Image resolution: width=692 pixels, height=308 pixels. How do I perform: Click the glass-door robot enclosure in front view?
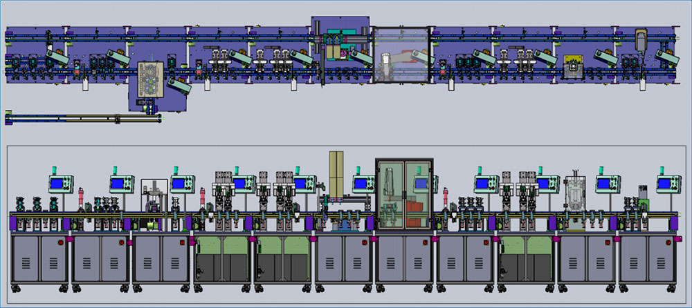tap(403, 193)
